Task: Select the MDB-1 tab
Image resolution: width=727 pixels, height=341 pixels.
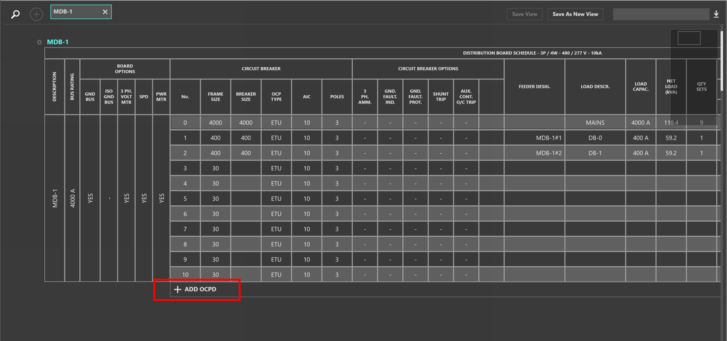Action: [73, 12]
